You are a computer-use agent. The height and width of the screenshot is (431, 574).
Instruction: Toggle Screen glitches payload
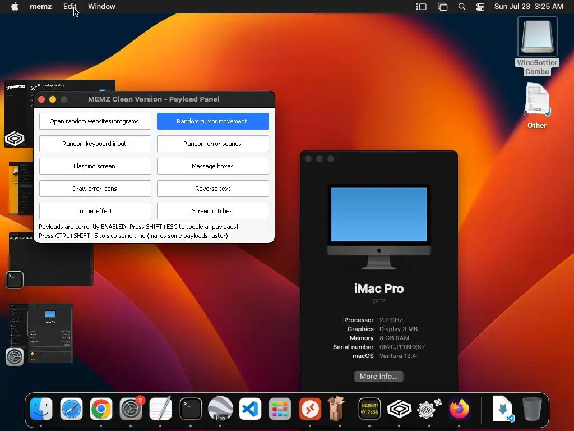[212, 211]
